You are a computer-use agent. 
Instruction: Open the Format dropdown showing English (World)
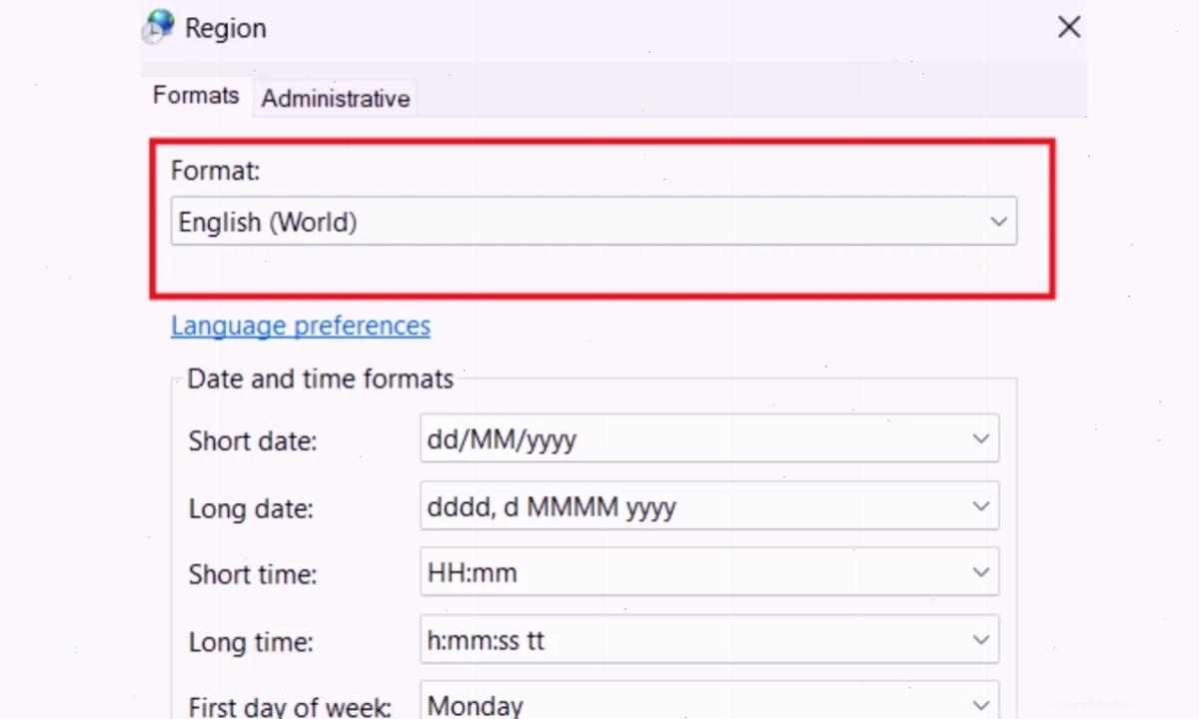594,222
